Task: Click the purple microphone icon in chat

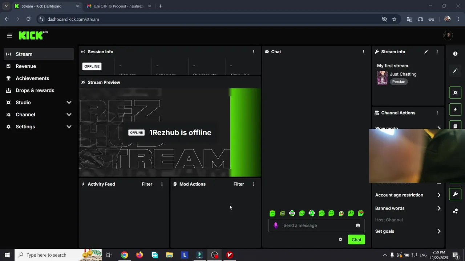Action: tap(276, 225)
